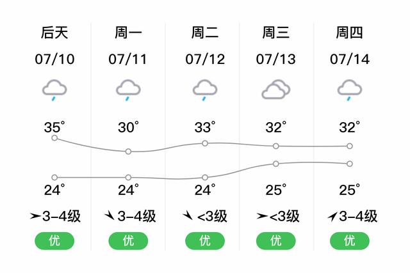This screenshot has height=273, width=410.
Task: Select the 30° high point on the curve
Action: (x=128, y=152)
